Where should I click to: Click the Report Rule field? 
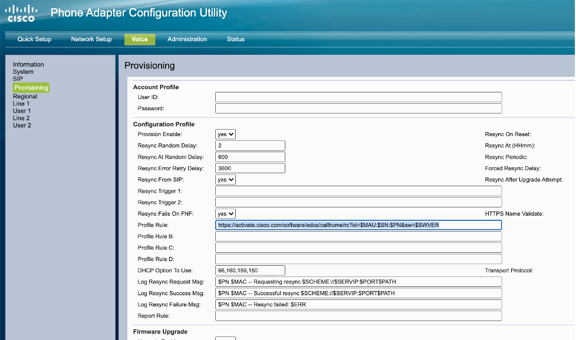tap(358, 315)
